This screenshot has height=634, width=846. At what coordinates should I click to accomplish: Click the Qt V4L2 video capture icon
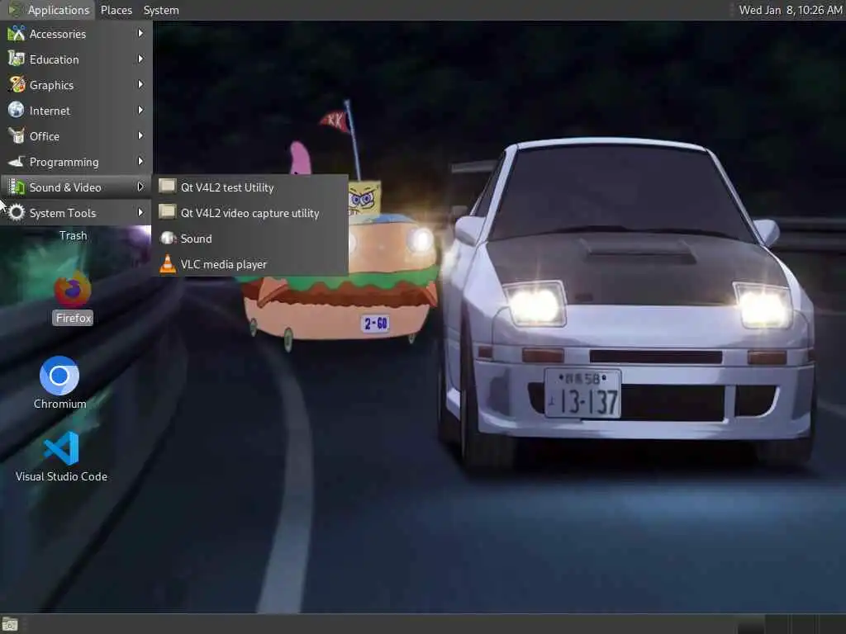(x=167, y=212)
